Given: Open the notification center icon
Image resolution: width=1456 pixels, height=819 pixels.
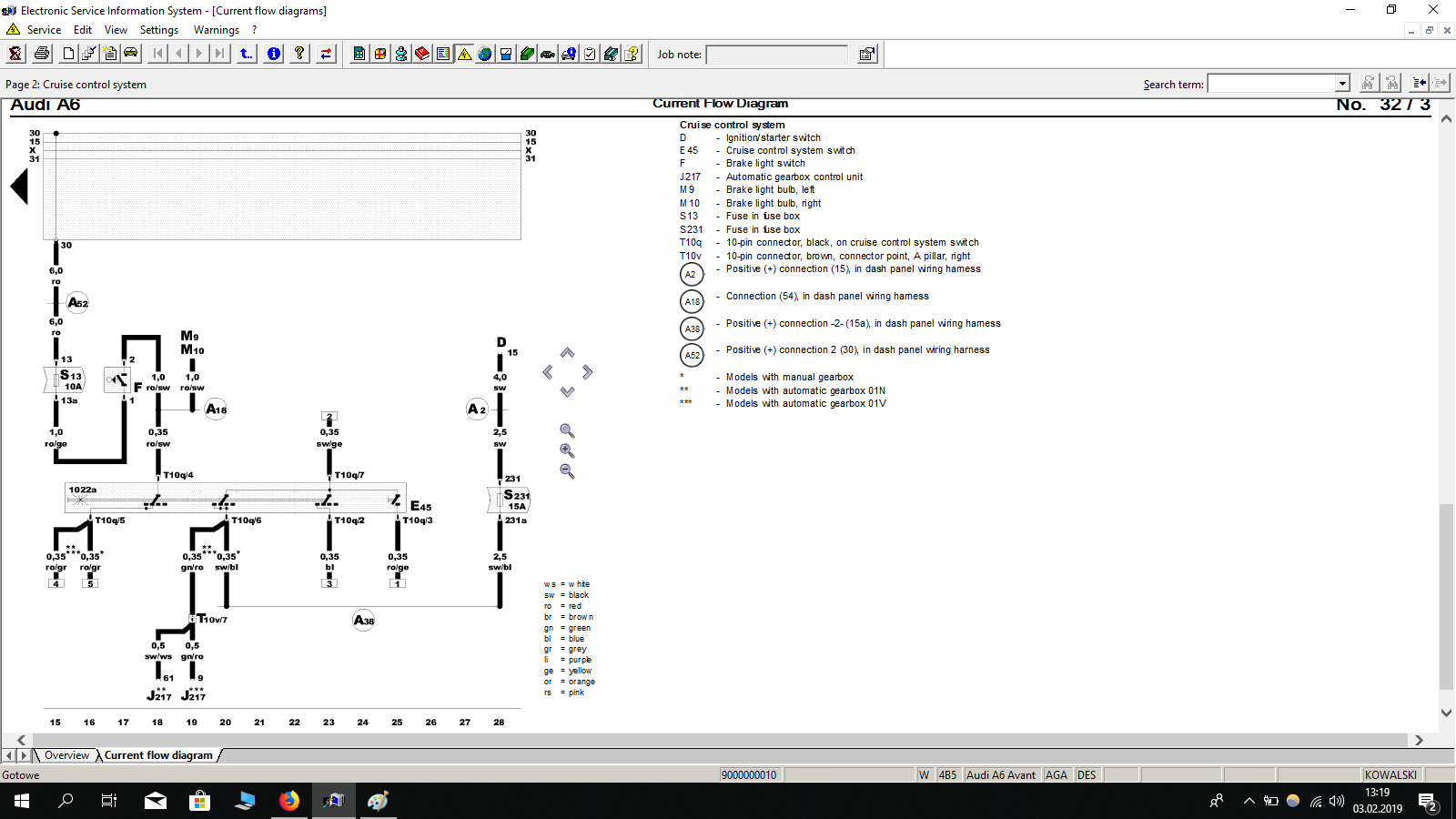Looking at the screenshot, I should (1427, 802).
